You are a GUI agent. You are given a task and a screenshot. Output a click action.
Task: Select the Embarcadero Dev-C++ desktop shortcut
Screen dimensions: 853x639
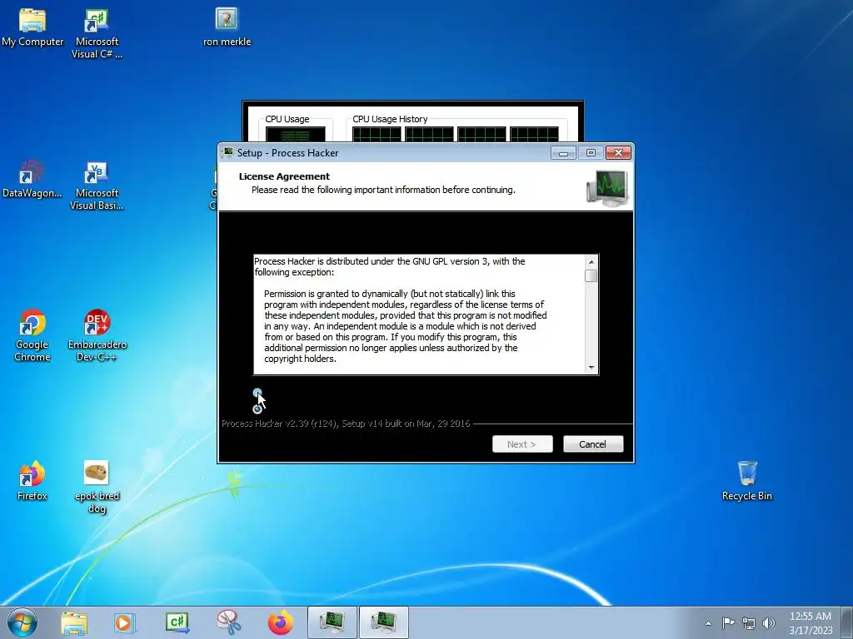[97, 336]
